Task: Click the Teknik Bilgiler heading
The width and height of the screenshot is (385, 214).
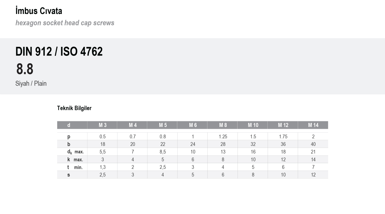Action: click(74, 108)
